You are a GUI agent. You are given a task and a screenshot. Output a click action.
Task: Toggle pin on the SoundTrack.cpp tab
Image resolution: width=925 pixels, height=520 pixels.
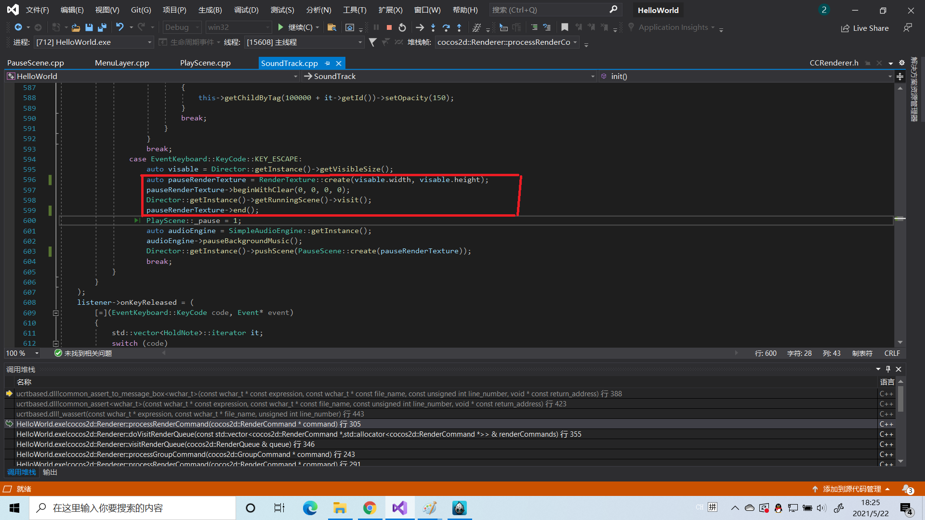tap(328, 63)
